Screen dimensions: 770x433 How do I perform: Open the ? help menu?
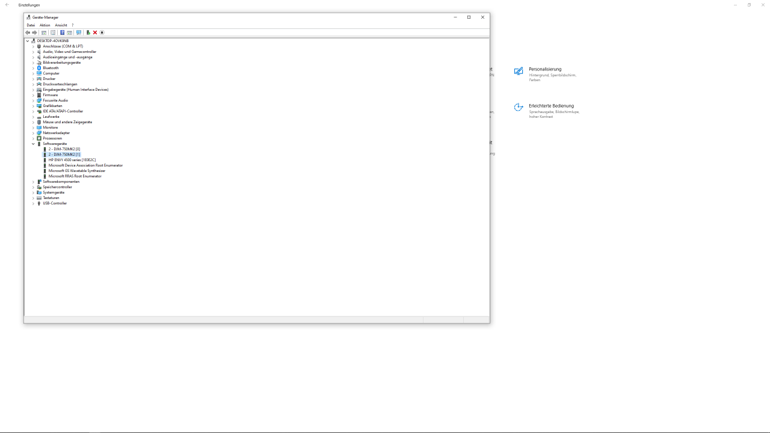[73, 25]
